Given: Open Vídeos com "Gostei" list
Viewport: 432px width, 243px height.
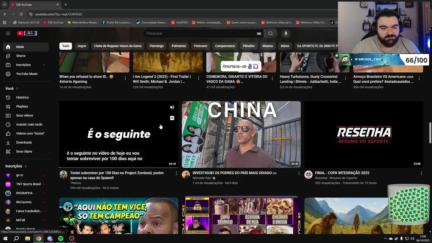Looking at the screenshot, I should point(26,134).
